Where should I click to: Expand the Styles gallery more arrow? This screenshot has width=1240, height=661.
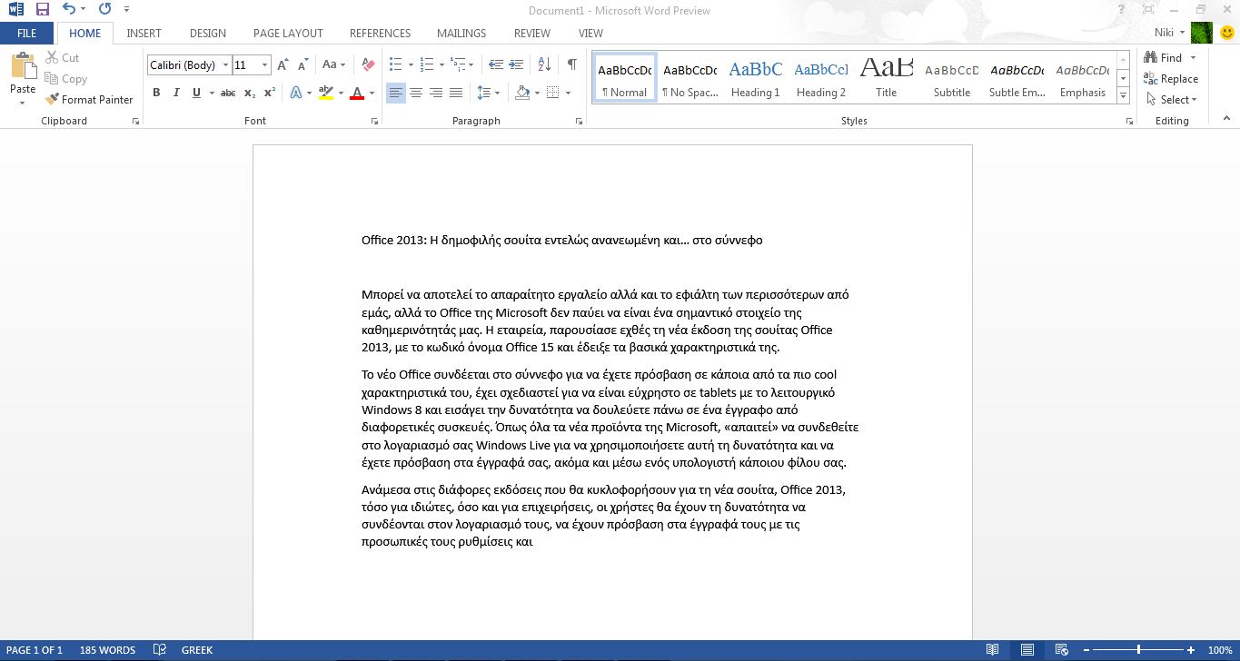click(x=1124, y=96)
